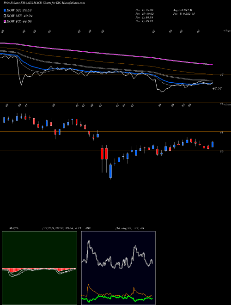Click the ADX panel title label
The width and height of the screenshot is (231, 305).
(88, 228)
